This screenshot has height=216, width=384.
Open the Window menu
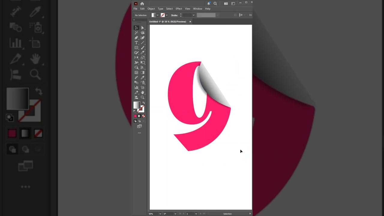tap(197, 9)
